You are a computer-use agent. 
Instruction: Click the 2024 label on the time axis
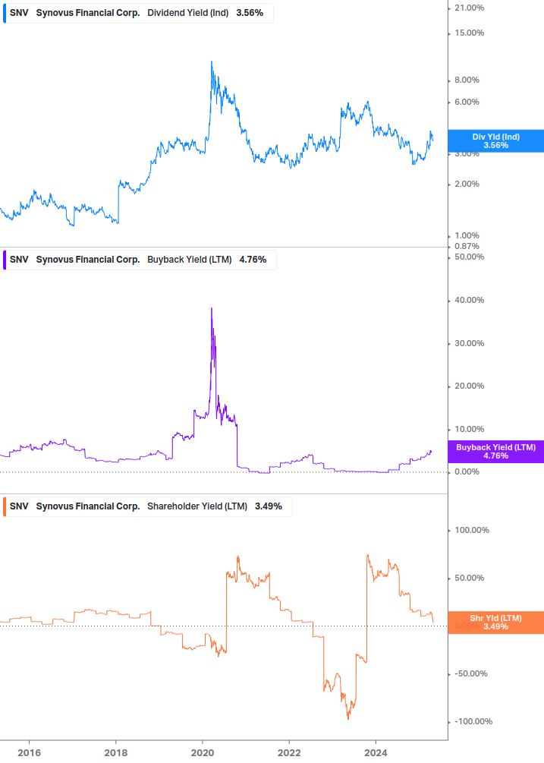pos(376,753)
